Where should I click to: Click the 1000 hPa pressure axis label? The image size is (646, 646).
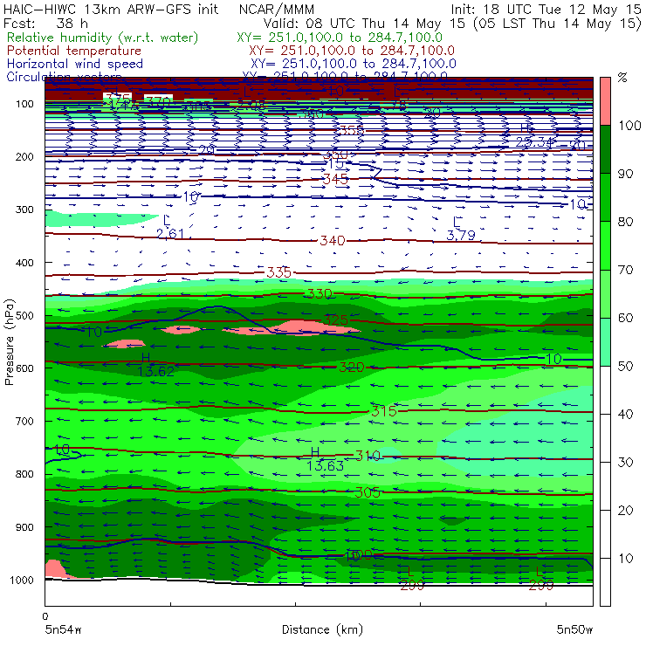(x=21, y=580)
